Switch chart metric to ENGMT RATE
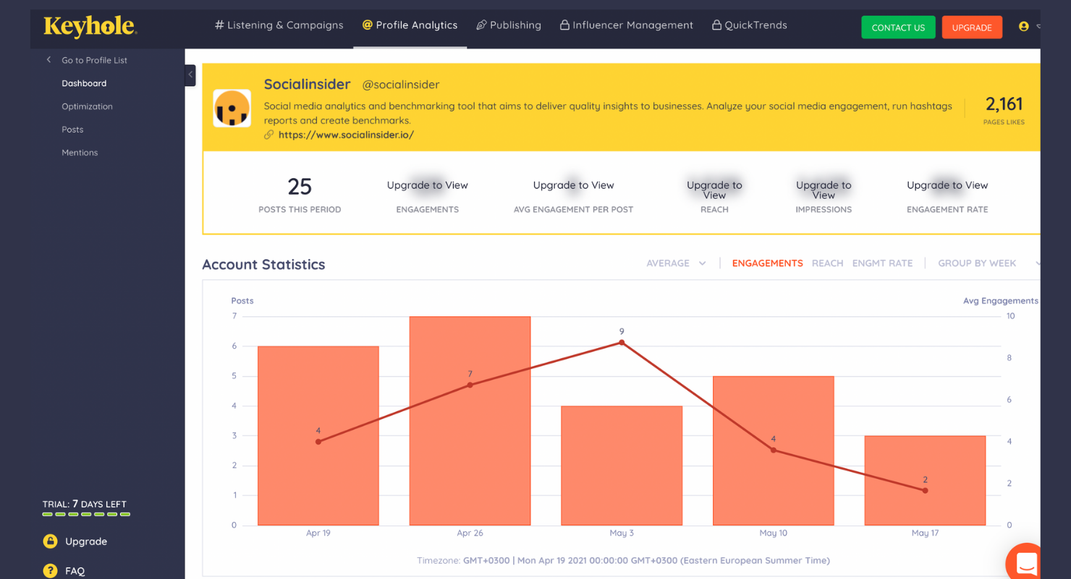The image size is (1071, 579). coord(882,263)
